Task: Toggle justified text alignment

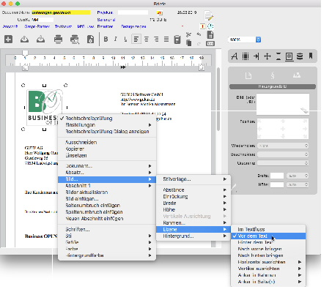Action: 166,39
